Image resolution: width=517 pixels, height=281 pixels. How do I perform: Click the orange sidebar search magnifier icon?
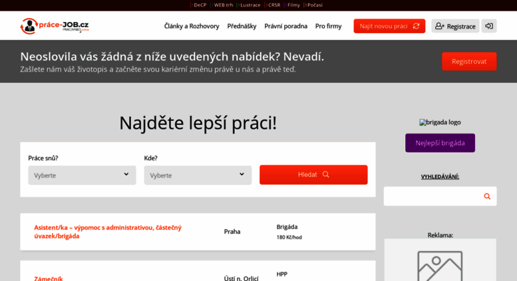tap(487, 197)
